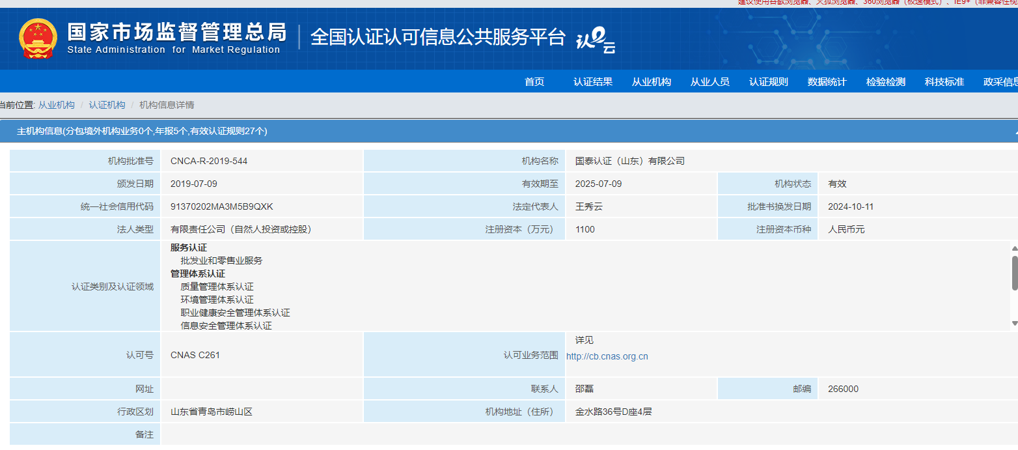Click the 从业机构 breadcrumb link
Image resolution: width=1018 pixels, height=450 pixels.
(58, 105)
